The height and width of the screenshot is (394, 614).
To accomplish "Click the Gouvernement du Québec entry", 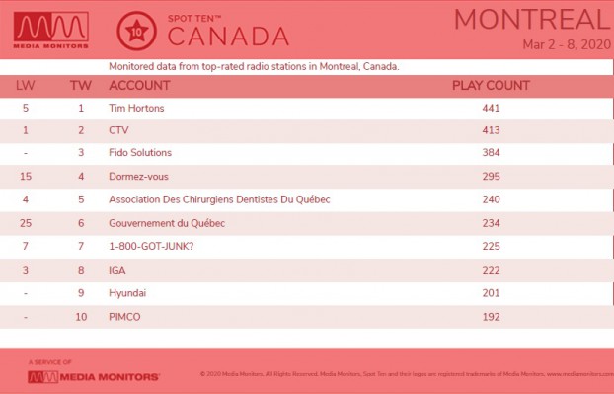I will [x=167, y=223].
